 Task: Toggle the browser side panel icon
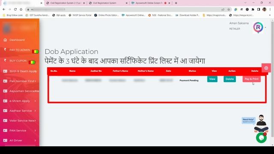coord(259,9)
